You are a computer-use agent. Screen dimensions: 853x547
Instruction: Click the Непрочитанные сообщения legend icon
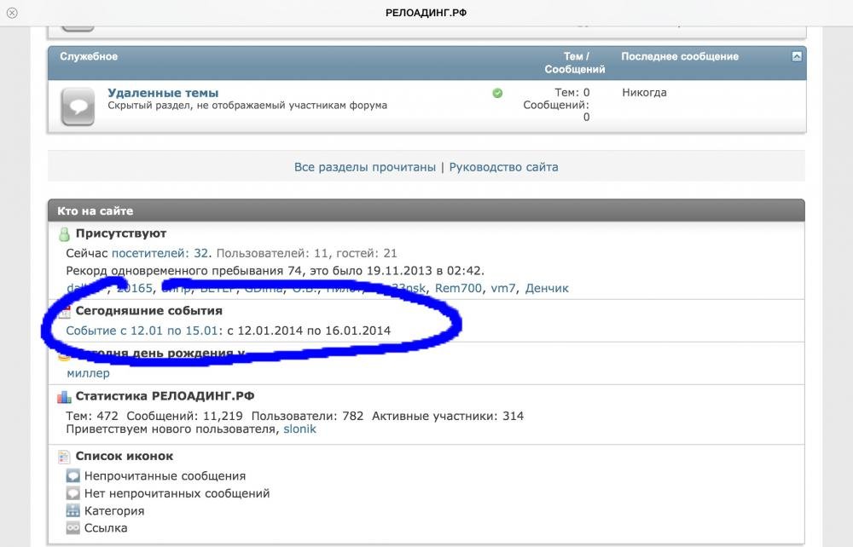(73, 476)
